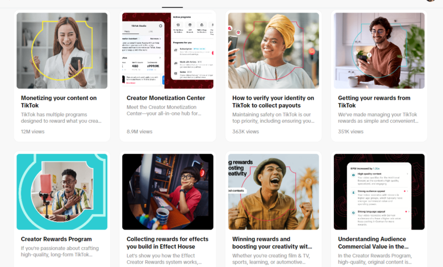Click the description 'In the Creator Rewards Program…'
This screenshot has width=443, height=267.
point(375,259)
